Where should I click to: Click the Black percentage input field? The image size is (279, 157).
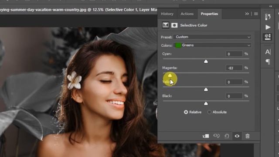click(234, 96)
